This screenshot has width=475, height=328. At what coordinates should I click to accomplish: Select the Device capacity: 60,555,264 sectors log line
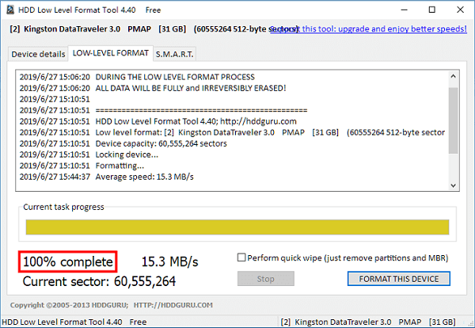pos(123,143)
